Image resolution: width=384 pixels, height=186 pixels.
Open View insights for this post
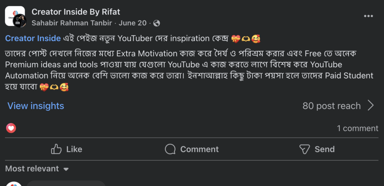pos(36,106)
